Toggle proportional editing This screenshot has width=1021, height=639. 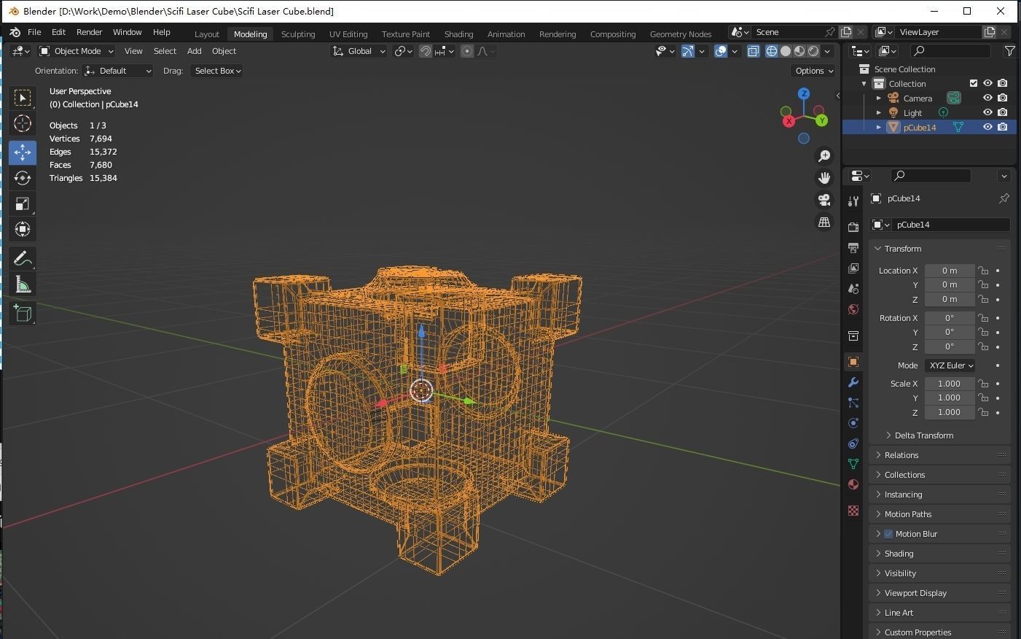click(x=467, y=51)
